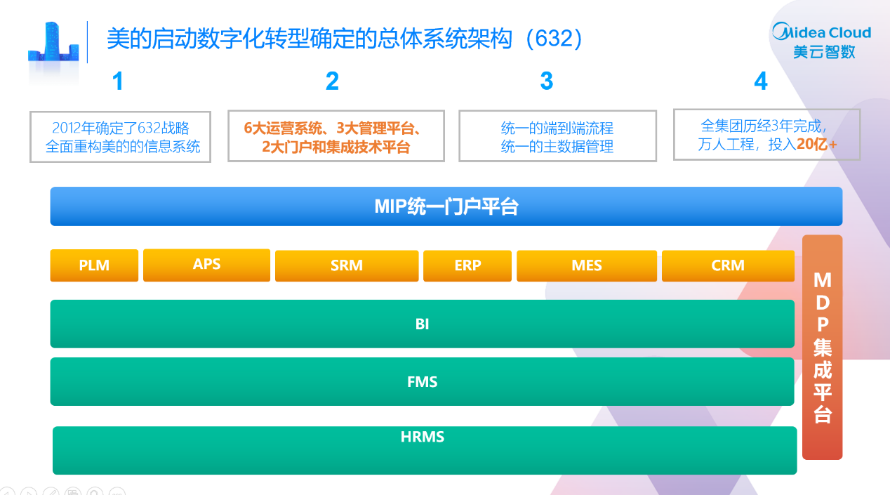
Task: Click the box 全集团历经3年完成
Action: click(766, 134)
